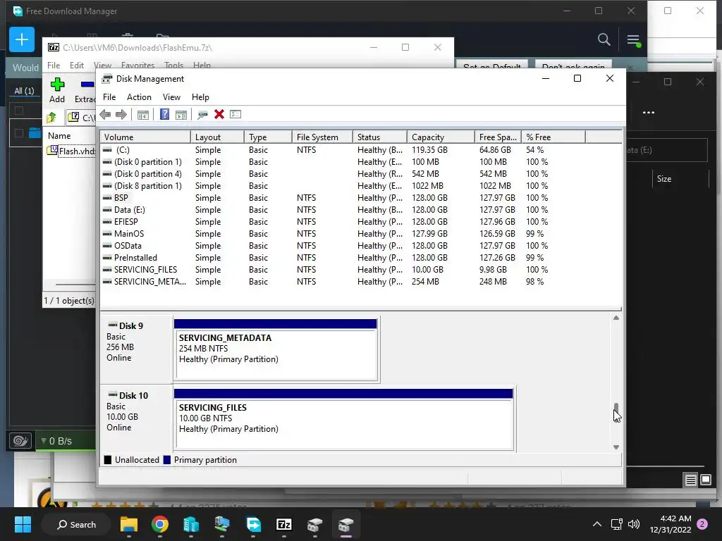Click scroll up arrow in disk graphical pane
Viewport: 722px width, 541px height.
point(616,318)
